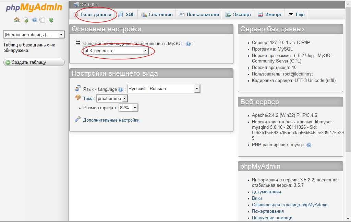This screenshot has height=222, width=351.
Task: Click the page vertical scrollbar
Action: click(348, 79)
